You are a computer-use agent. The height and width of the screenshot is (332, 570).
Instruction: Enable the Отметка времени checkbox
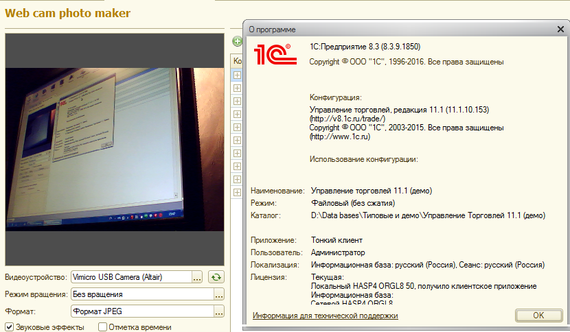(x=102, y=327)
